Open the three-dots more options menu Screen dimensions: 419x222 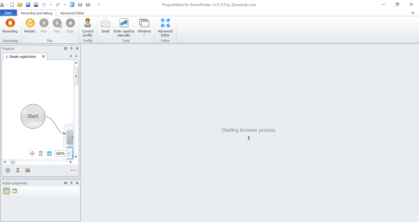[73, 171]
